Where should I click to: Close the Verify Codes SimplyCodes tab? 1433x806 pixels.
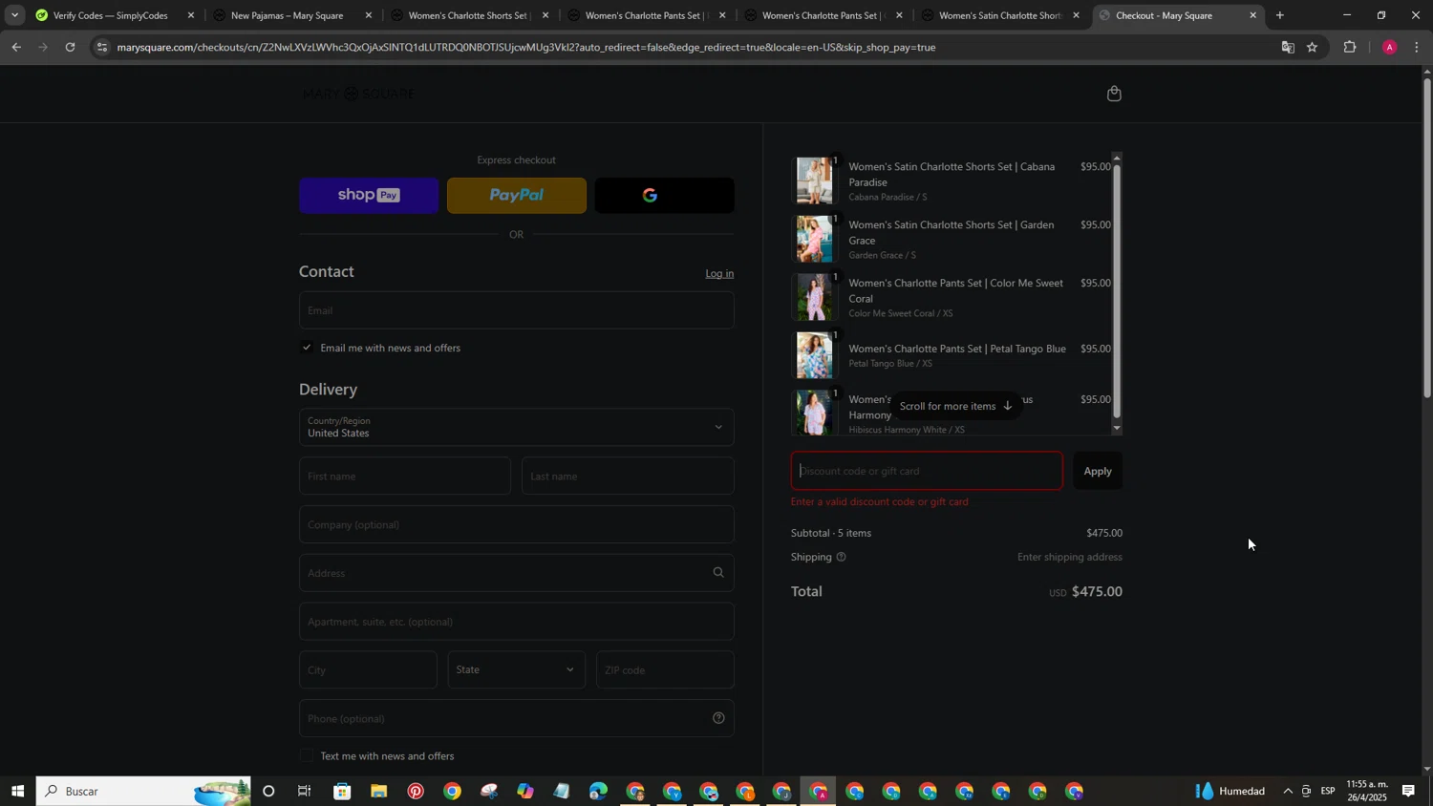point(191,15)
